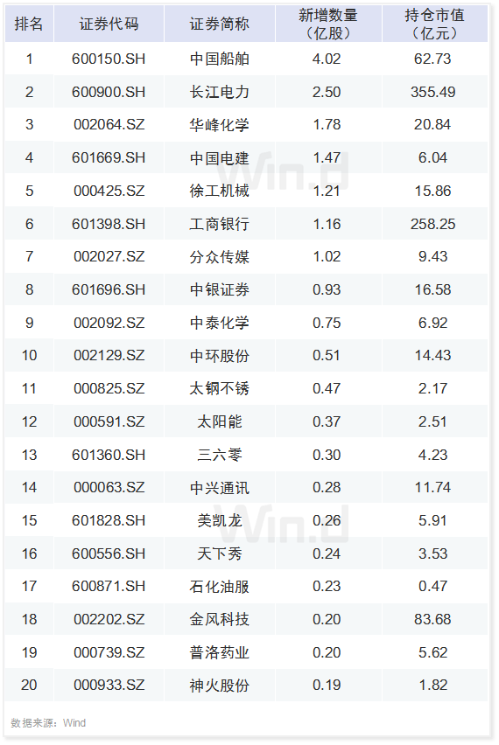This screenshot has width=499, height=745.
Task: Click the 证券简称 column header
Action: pyautogui.click(x=219, y=24)
